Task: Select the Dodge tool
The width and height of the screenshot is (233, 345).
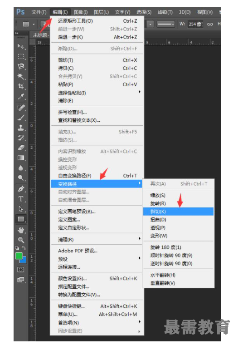Action: point(21,178)
